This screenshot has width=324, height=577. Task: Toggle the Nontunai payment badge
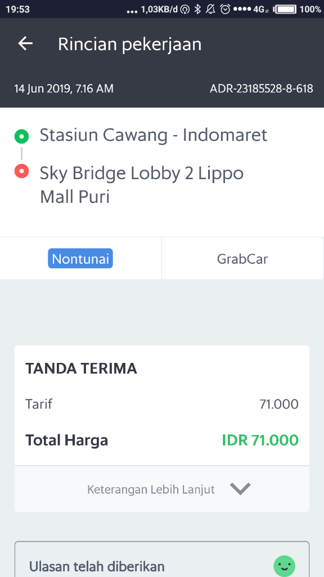[80, 258]
